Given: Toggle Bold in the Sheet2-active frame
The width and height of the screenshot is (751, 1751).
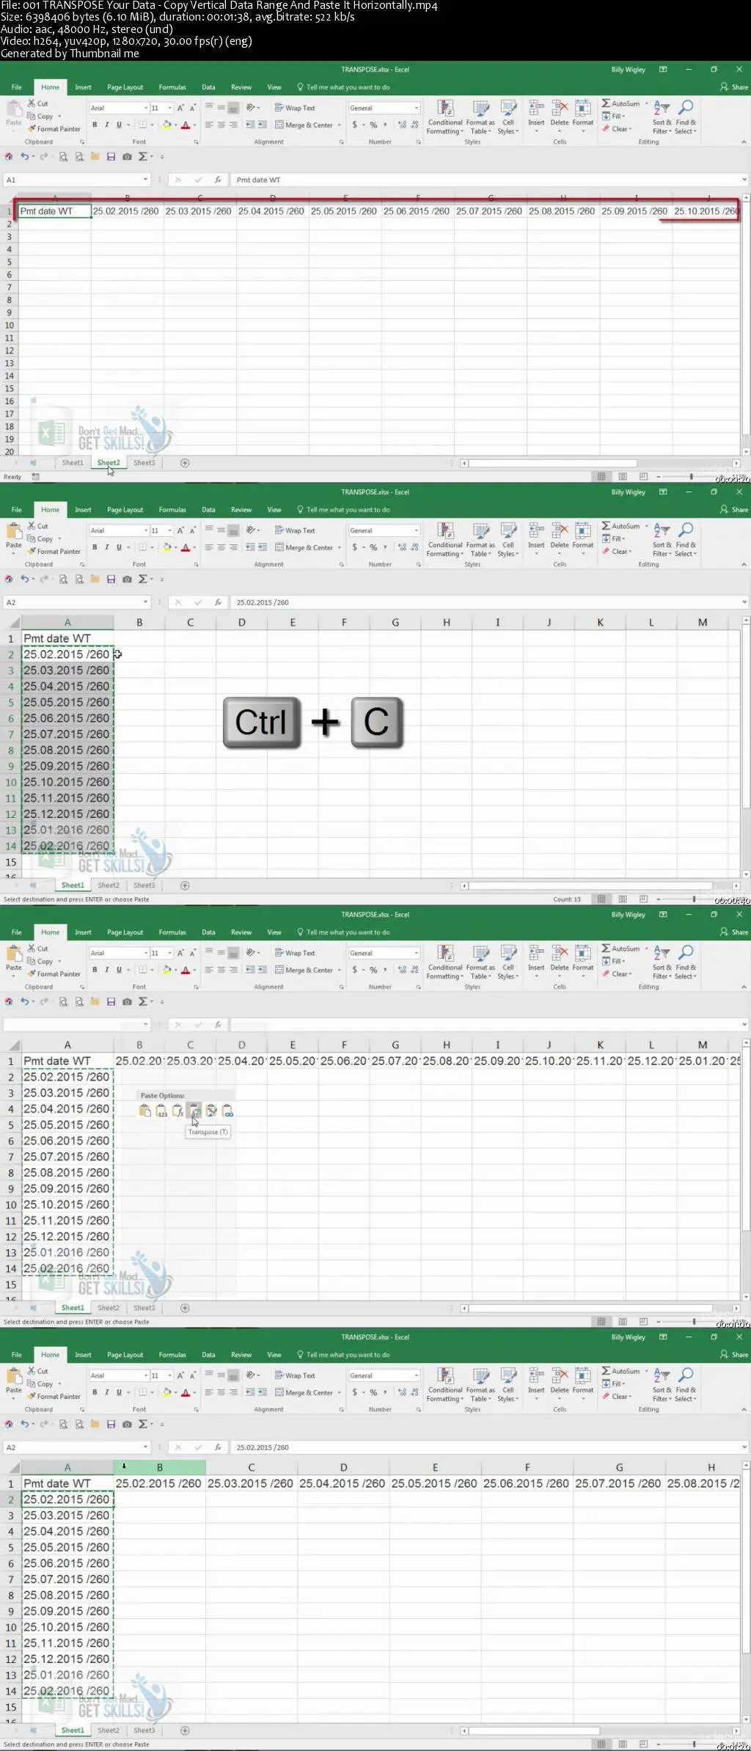Looking at the screenshot, I should [x=95, y=125].
